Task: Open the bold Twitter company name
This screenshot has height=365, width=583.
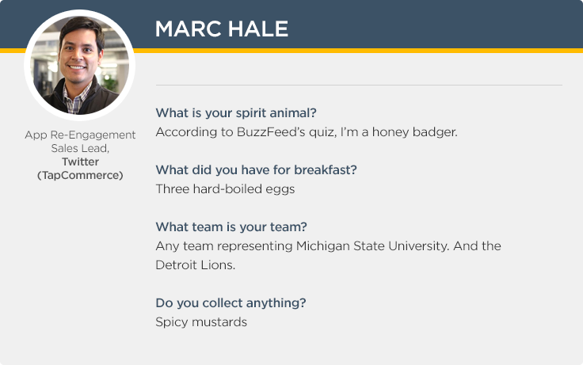Action: pos(80,162)
